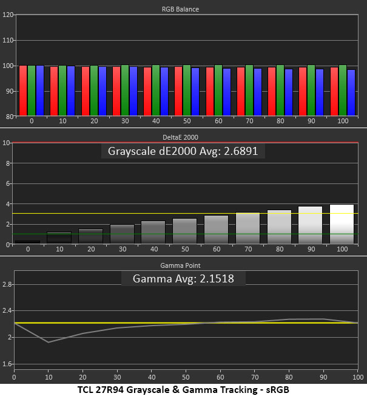Click the green threshold line in DeltaE chart
The height and width of the screenshot is (396, 367).
tap(185, 234)
